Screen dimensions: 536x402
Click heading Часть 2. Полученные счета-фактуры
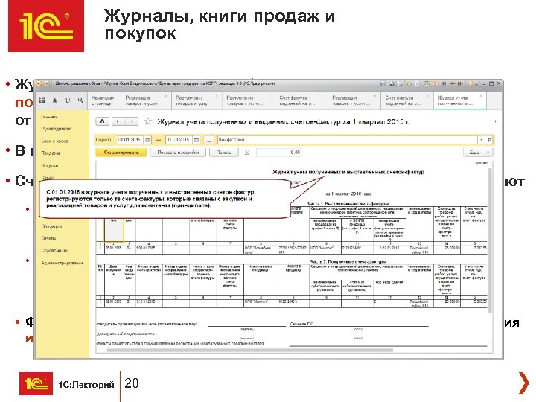348,261
